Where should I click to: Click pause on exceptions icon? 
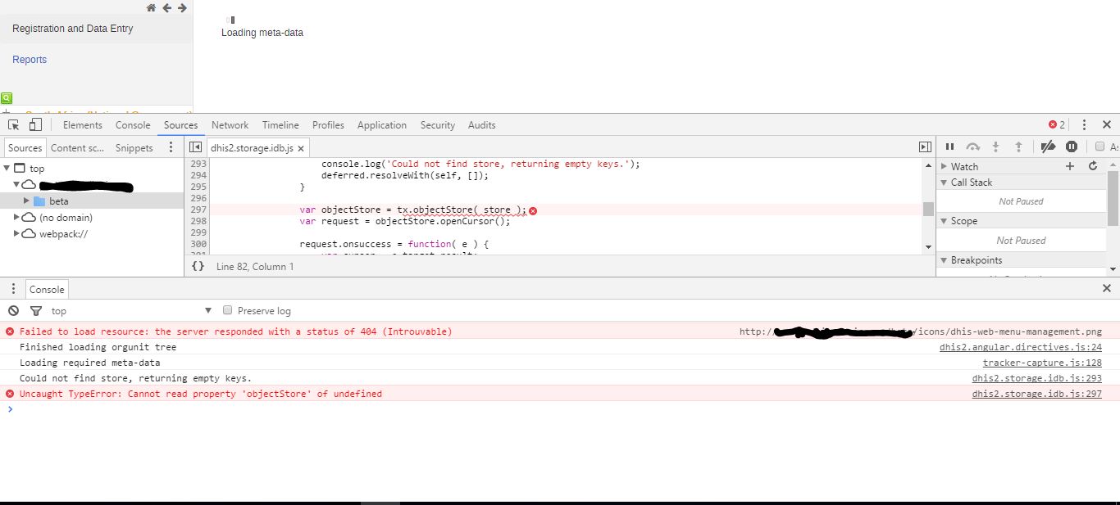(1071, 147)
